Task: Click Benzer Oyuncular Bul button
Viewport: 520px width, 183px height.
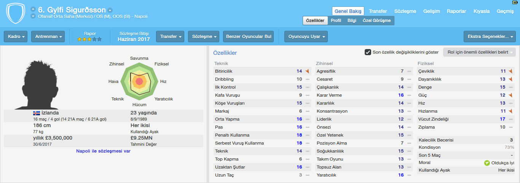Action: [248, 37]
